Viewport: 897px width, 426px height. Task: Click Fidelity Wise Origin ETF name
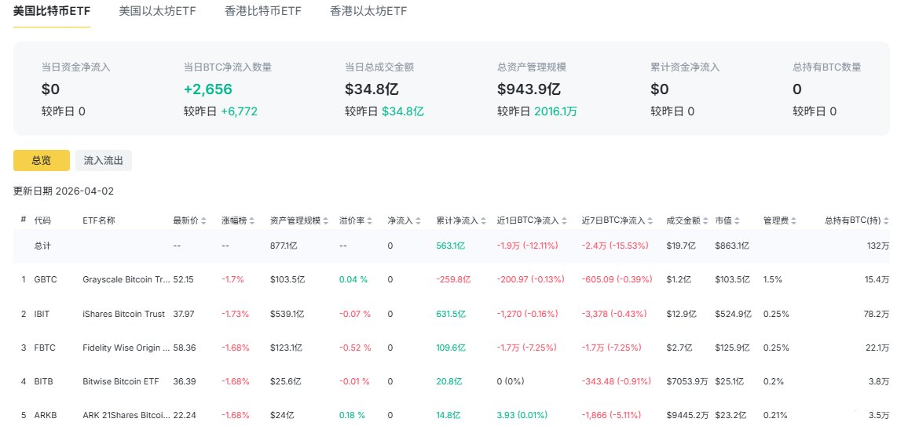[x=126, y=348]
